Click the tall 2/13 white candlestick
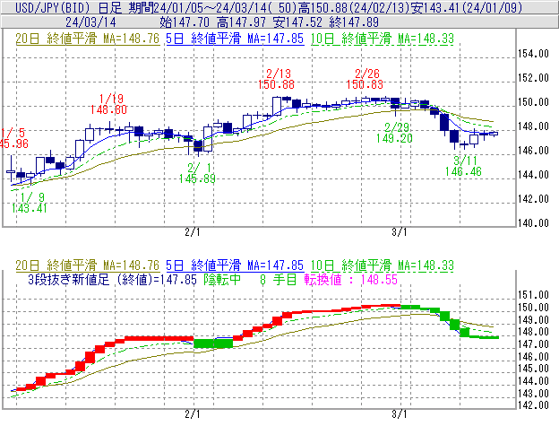The image size is (559, 426). click(x=277, y=106)
